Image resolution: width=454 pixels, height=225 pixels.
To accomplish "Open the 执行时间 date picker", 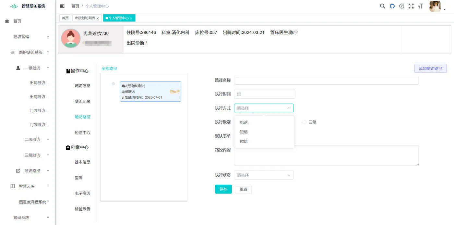I will coord(264,94).
